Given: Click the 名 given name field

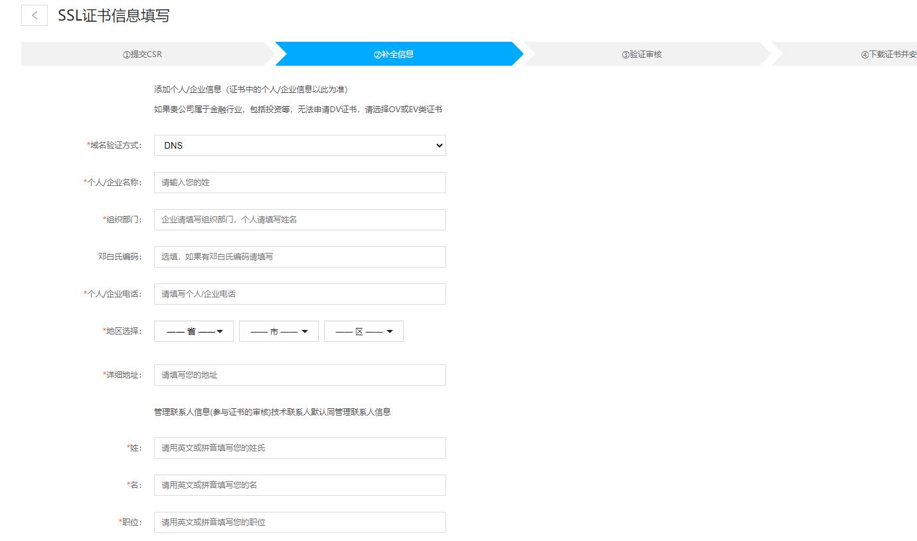Looking at the screenshot, I should point(299,485).
